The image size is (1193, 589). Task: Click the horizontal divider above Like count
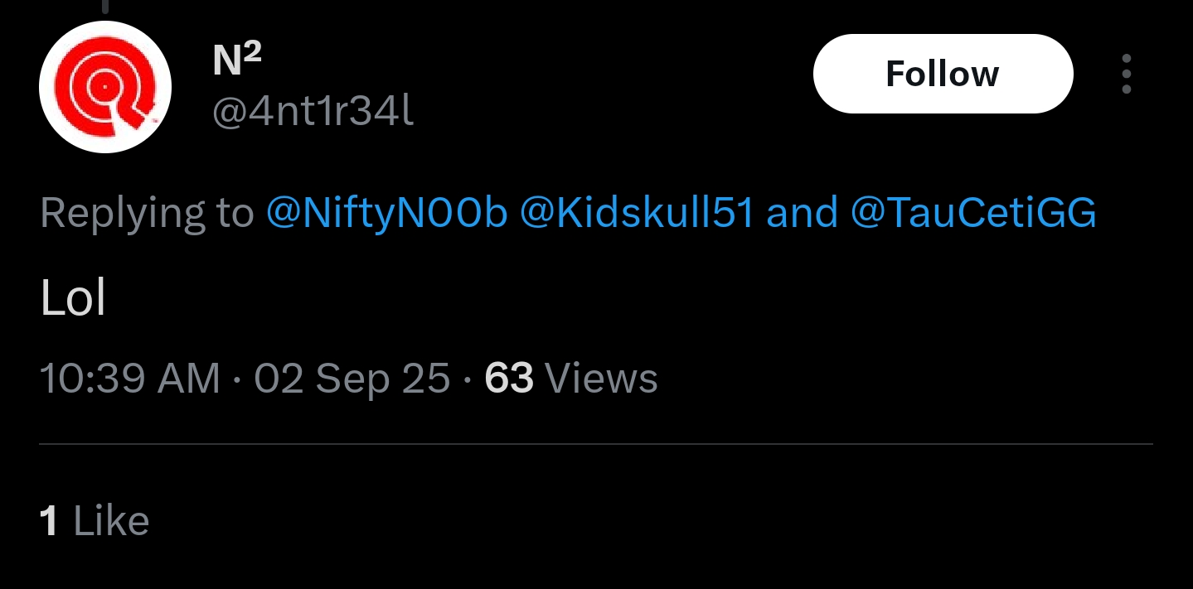[595, 445]
